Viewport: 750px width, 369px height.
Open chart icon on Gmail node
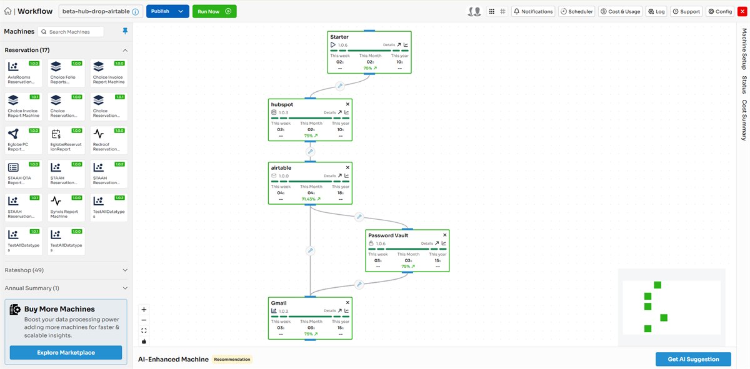[x=347, y=311]
